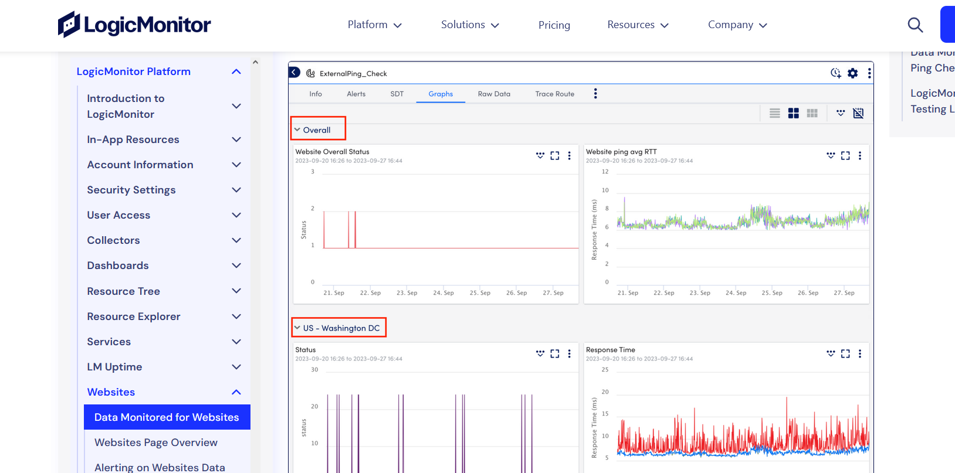Open options menu for Washington DC Status graph
This screenshot has width=955, height=473.
click(x=569, y=353)
